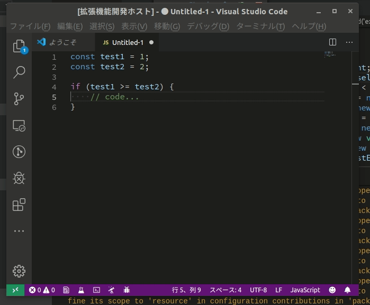Screen dimensions: 370x305
Task: Maximize the Visual Studio Code window
Action: click(x=335, y=11)
